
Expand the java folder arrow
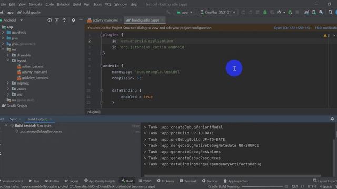pyautogui.click(x=3, y=38)
